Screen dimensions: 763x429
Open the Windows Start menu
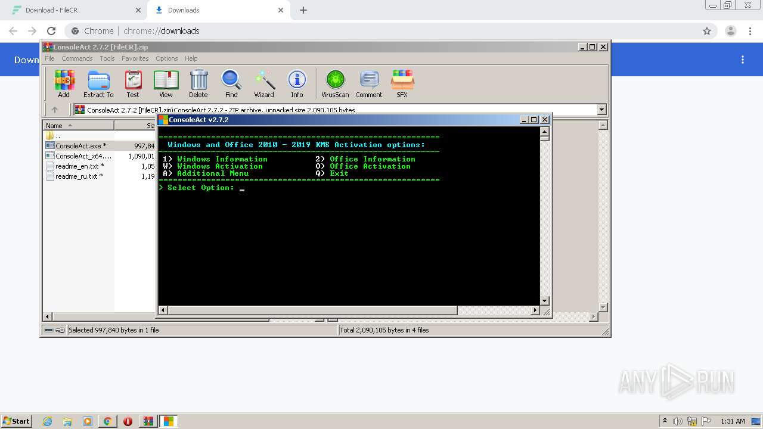[16, 421]
